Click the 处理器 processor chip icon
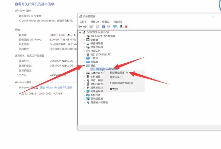This screenshot has width=221, height=149. pos(88,40)
